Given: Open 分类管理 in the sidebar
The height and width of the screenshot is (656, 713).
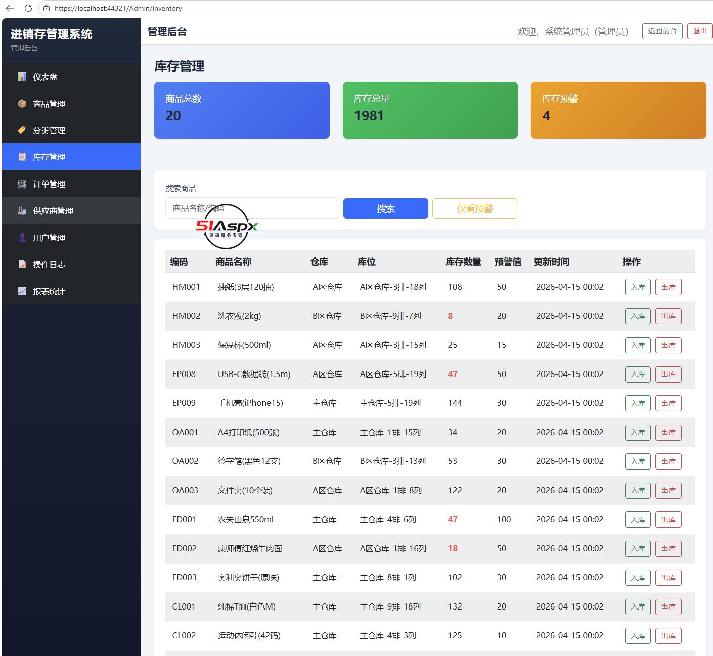Looking at the screenshot, I should (x=71, y=130).
